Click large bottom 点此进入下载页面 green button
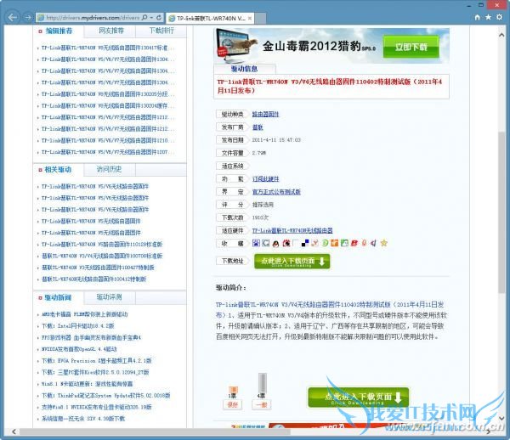This screenshot has width=510, height=440. 358,398
